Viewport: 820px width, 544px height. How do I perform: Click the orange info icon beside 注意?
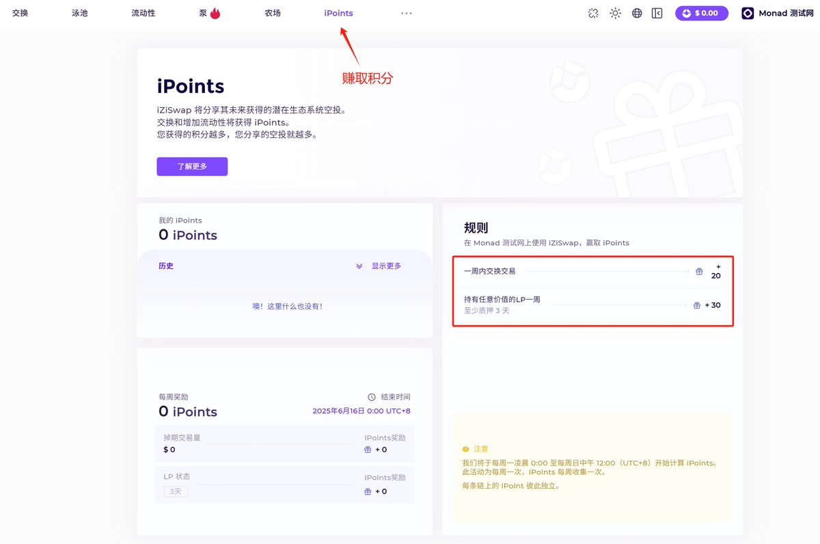[466, 449]
